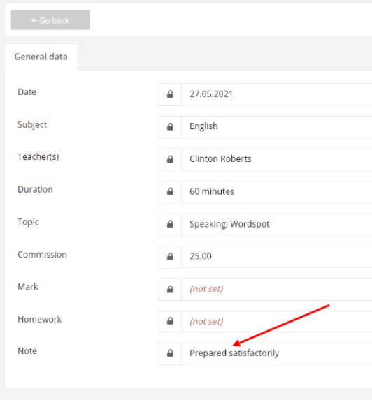Screen dimensions: 372x400
Task: Open the General data tab
Action: [x=41, y=57]
